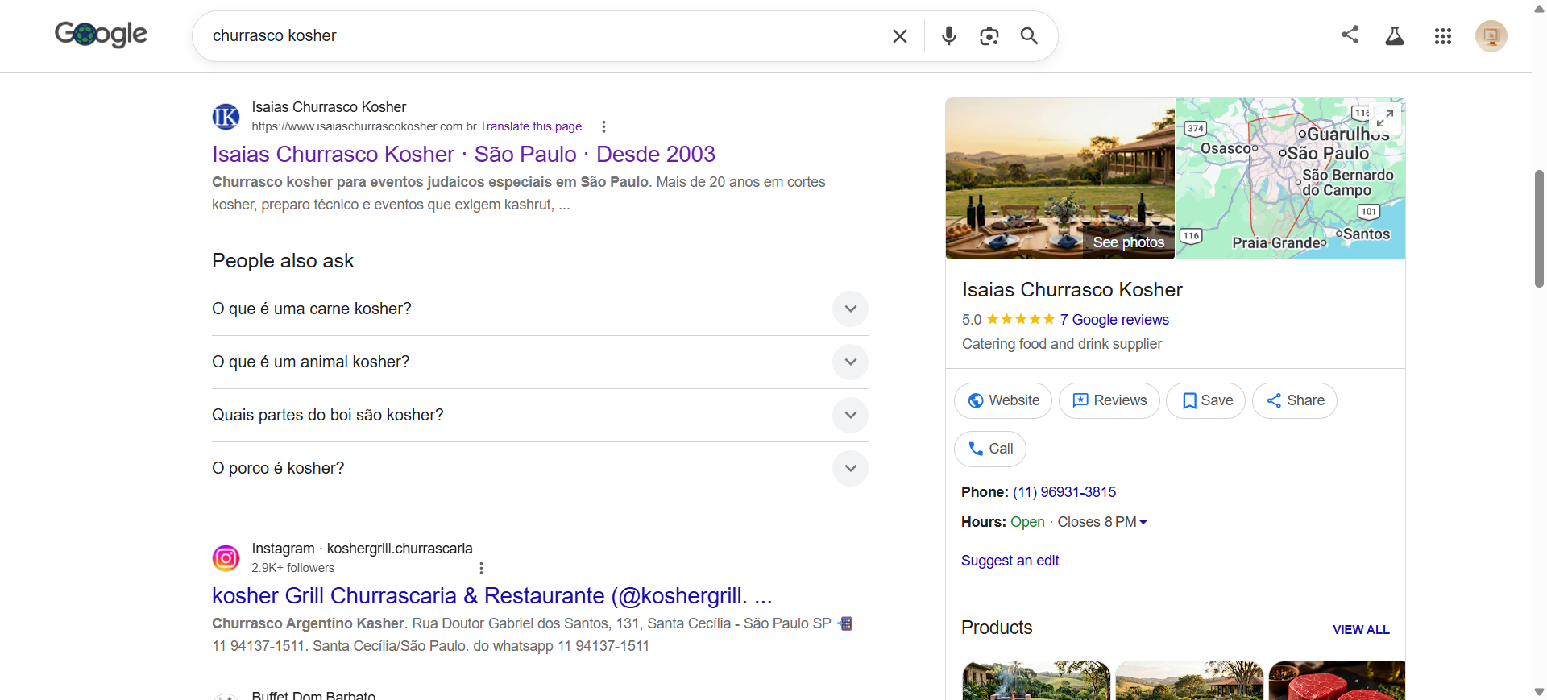Click the Reviews button

pos(1109,400)
